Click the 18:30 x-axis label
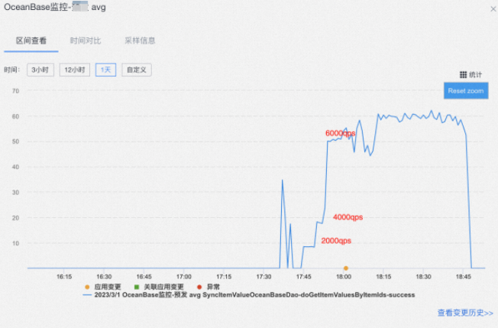This screenshot has width=498, height=328. [423, 277]
